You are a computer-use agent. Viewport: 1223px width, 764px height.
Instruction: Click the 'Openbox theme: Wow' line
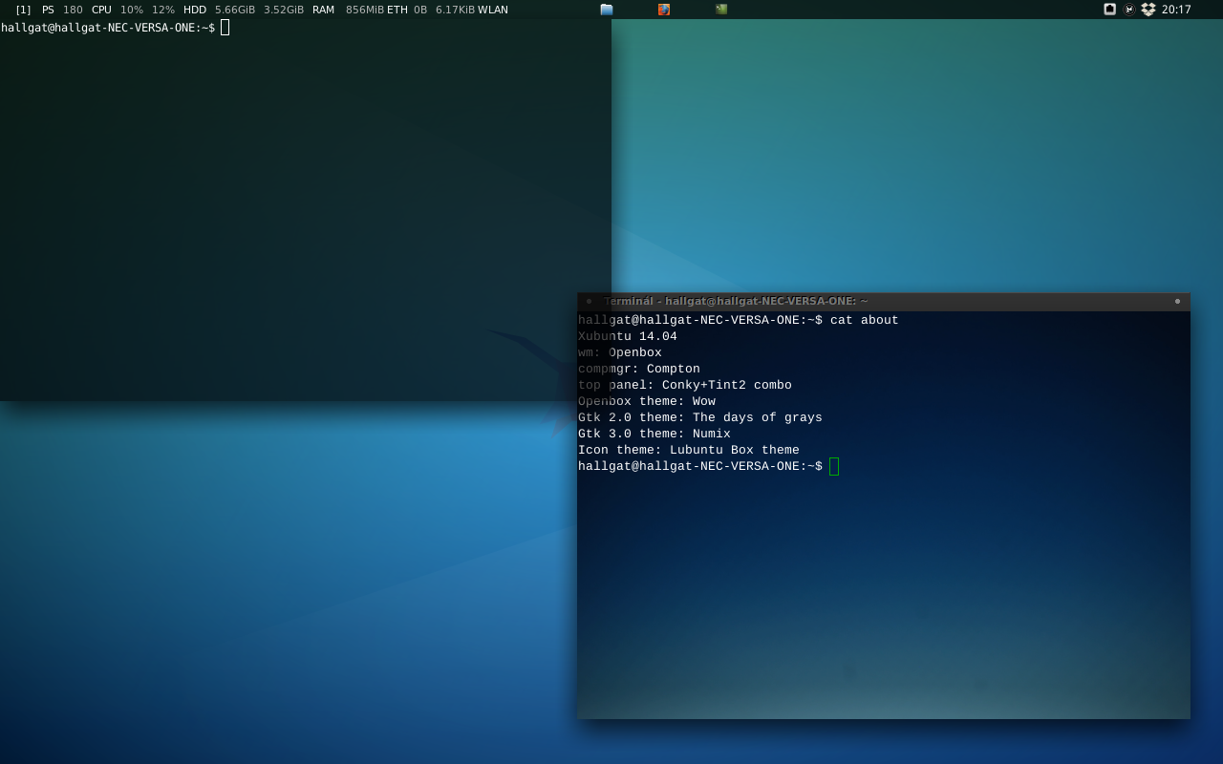pos(647,401)
